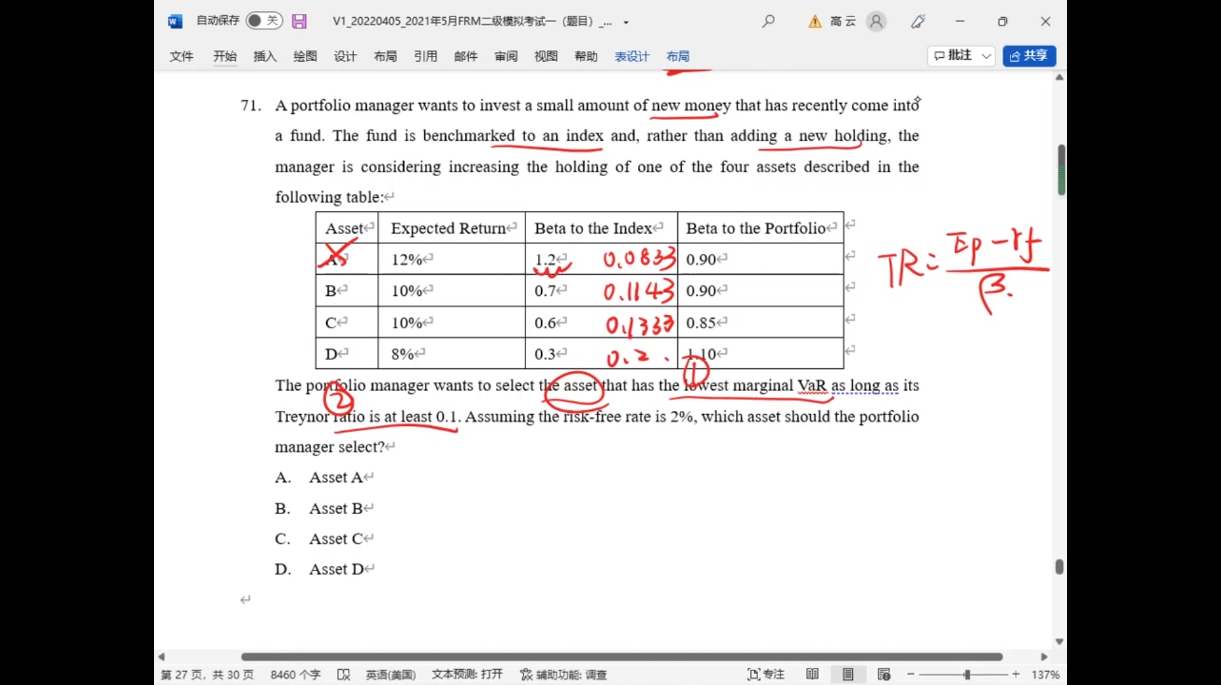The width and height of the screenshot is (1221, 685).
Task: Open the 137% zoom level dialog
Action: [1045, 674]
